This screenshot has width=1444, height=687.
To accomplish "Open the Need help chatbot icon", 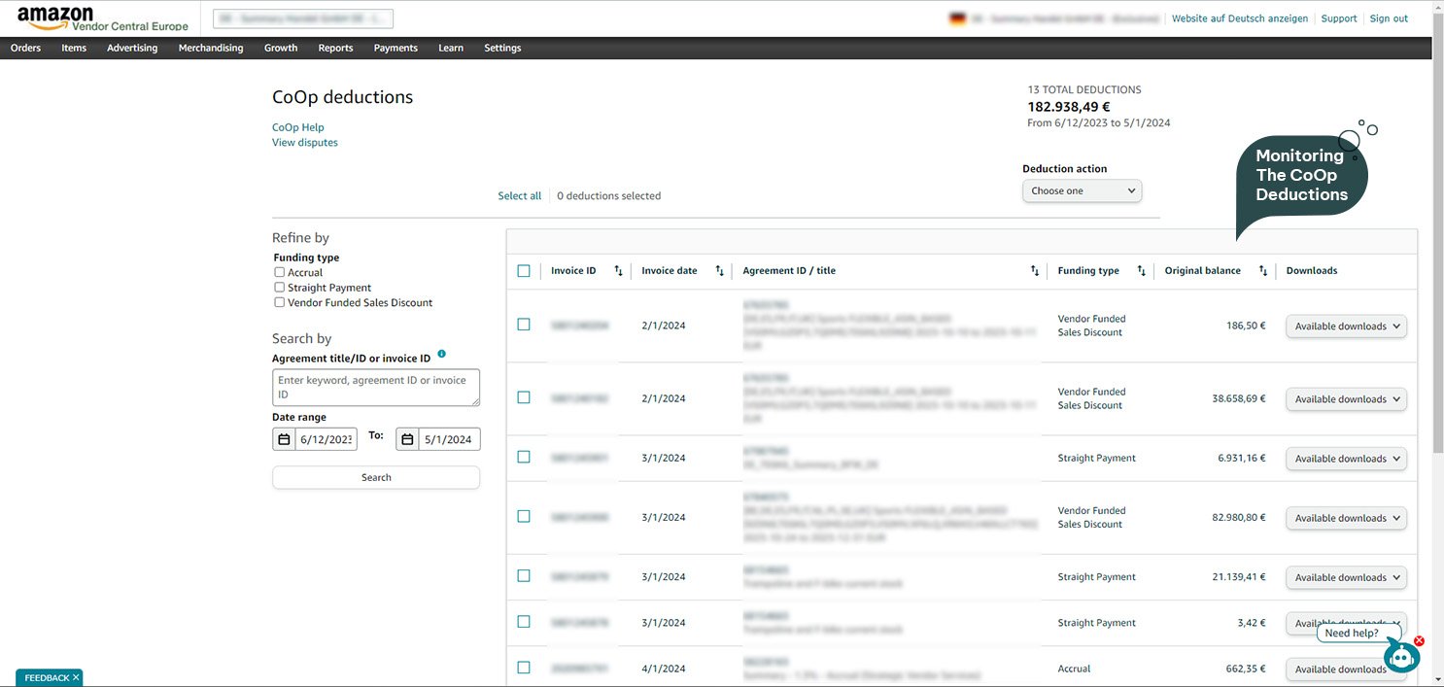I will coord(1400,657).
